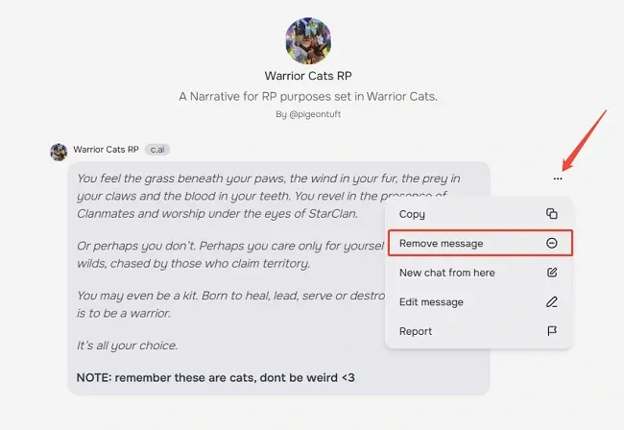The image size is (624, 430).
Task: Choose Copy from the context menu
Action: pyautogui.click(x=413, y=214)
